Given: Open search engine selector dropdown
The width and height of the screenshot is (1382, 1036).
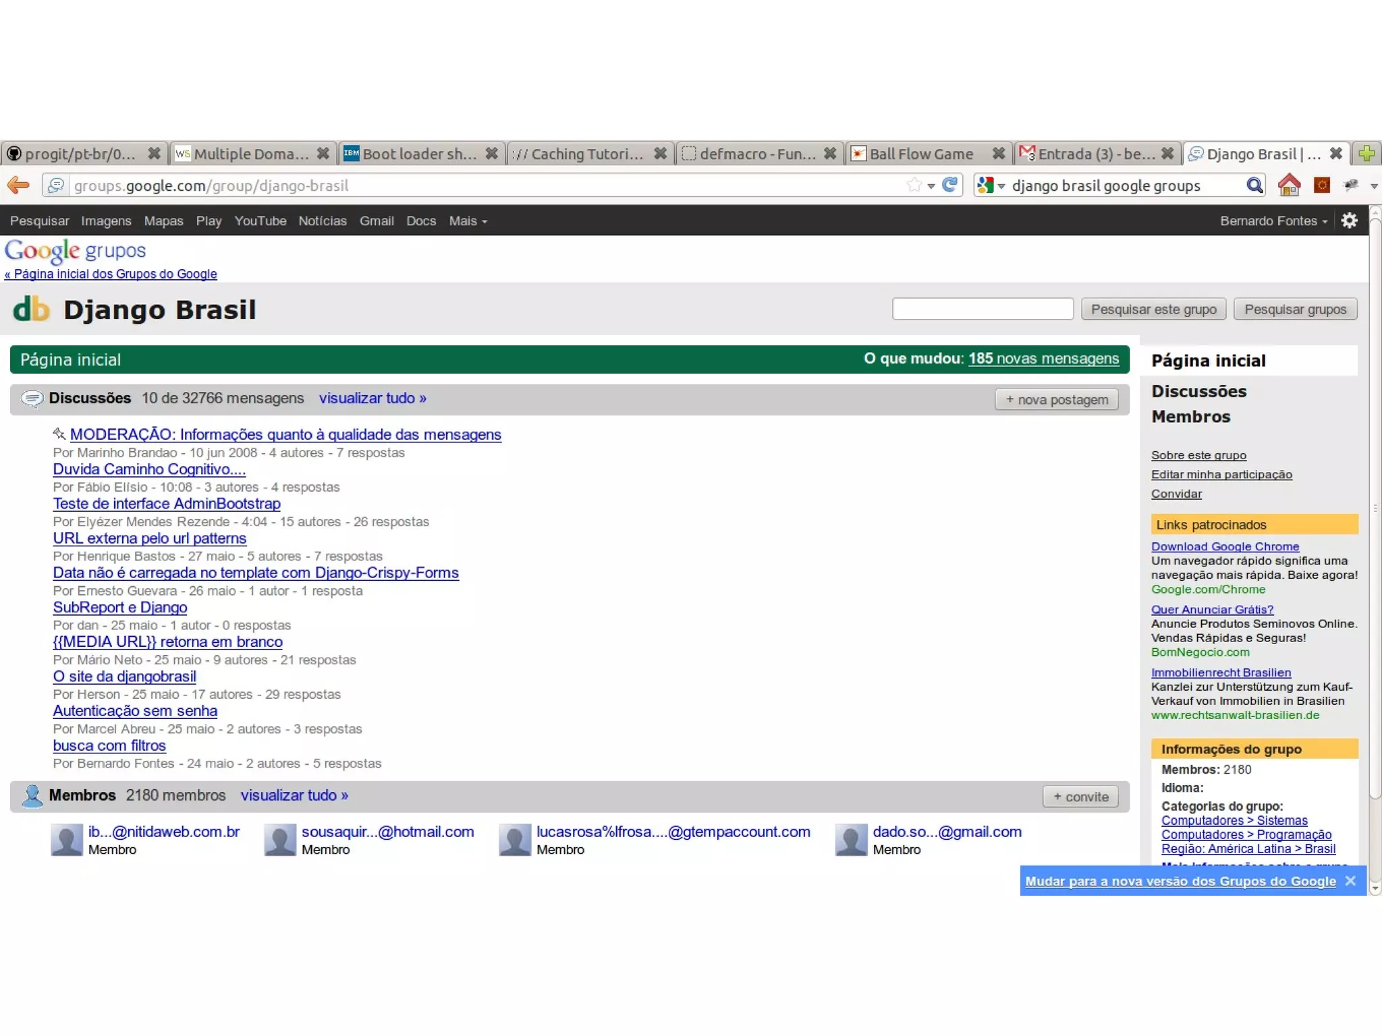Looking at the screenshot, I should tap(991, 185).
